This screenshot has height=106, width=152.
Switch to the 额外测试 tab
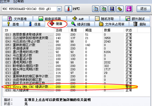pos(135,19)
